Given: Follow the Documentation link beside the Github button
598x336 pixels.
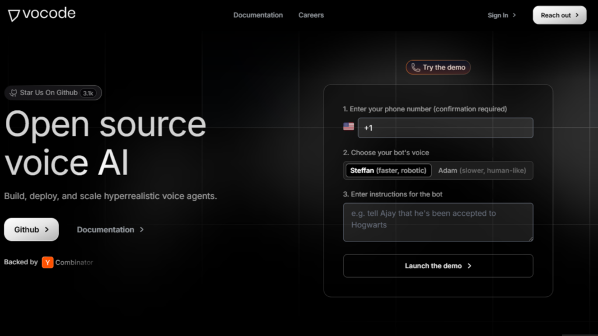Looking at the screenshot, I should (110, 230).
